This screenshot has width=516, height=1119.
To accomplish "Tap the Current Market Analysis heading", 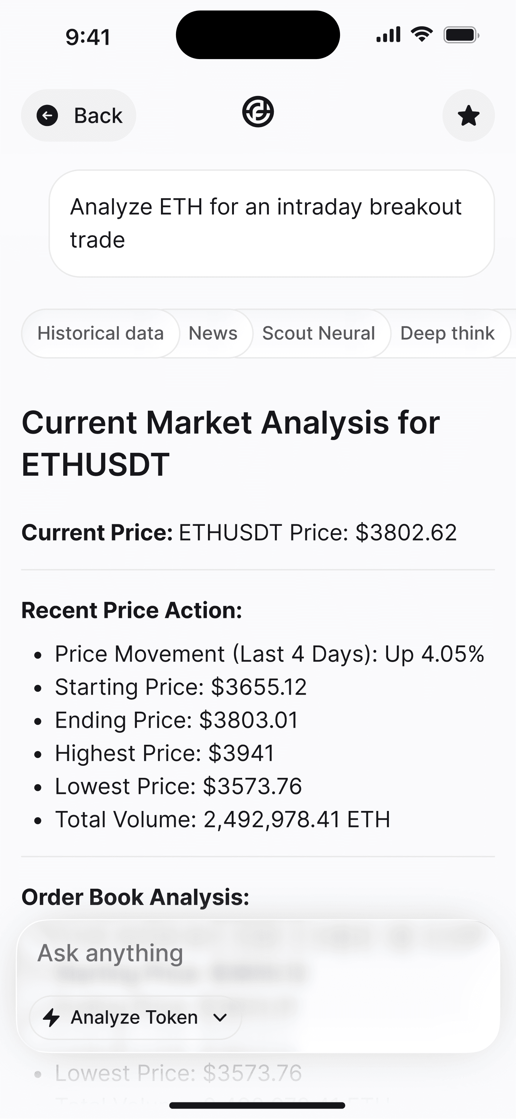I will click(231, 443).
